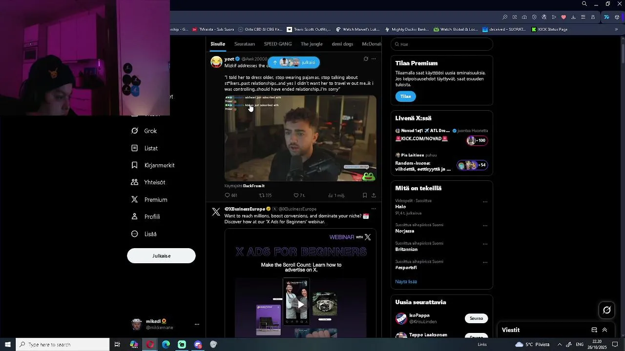
Task: Open options for the Norjassa trend
Action: 485,226
